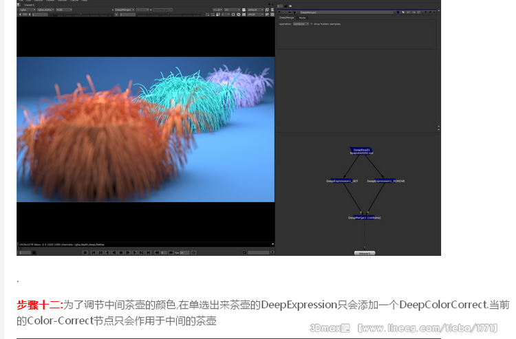Toggle the playback loop mode button
The height and width of the screenshot is (339, 516).
[x=194, y=252]
